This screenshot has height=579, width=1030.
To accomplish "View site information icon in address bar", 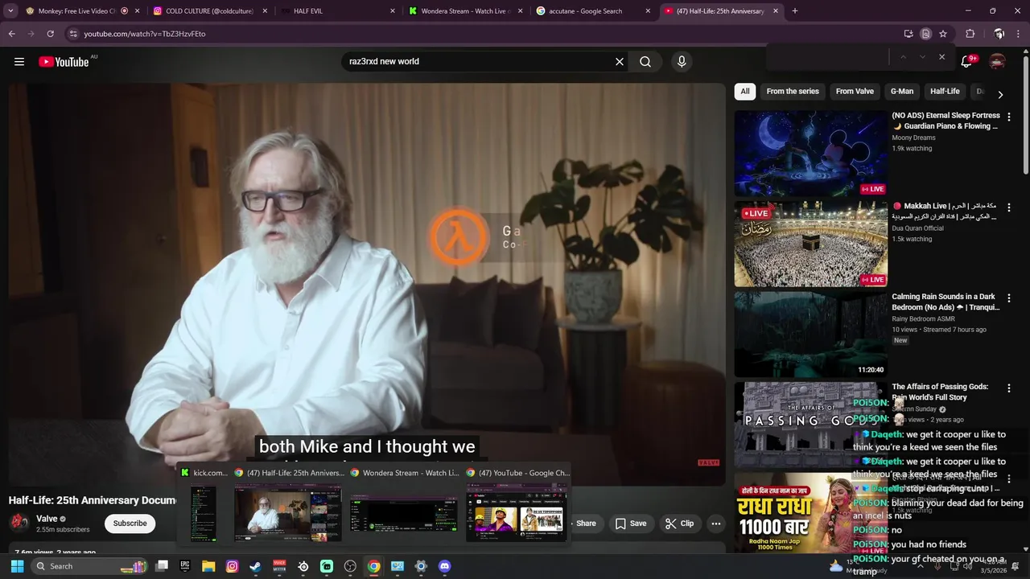I will [73, 34].
